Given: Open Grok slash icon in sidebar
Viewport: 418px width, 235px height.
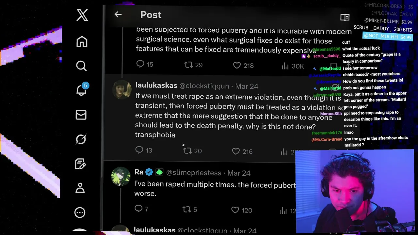Looking at the screenshot, I should coord(81,139).
